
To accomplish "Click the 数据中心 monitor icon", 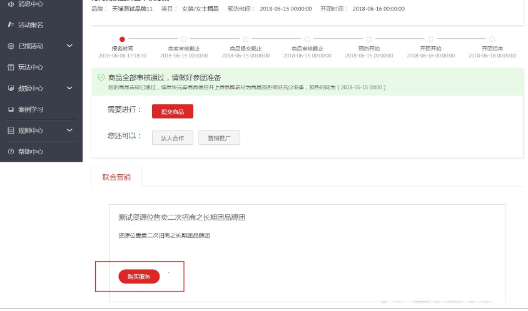I will (11, 89).
